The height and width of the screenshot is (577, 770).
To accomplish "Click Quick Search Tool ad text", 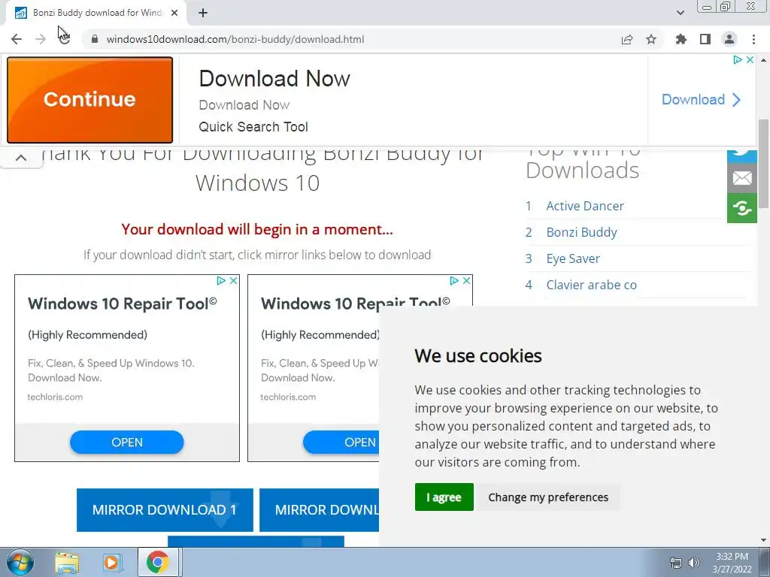I will coord(253,126).
